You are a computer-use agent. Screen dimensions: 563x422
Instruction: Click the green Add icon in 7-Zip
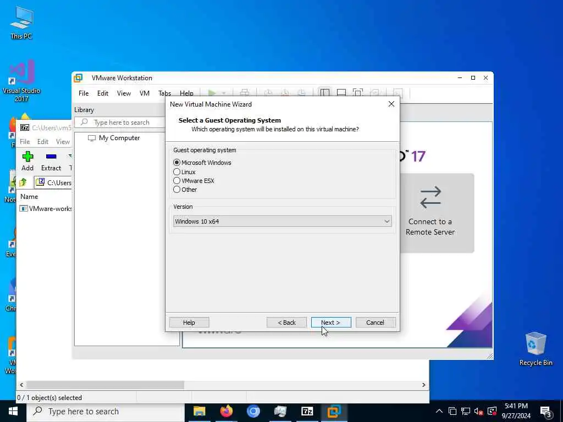(27, 161)
